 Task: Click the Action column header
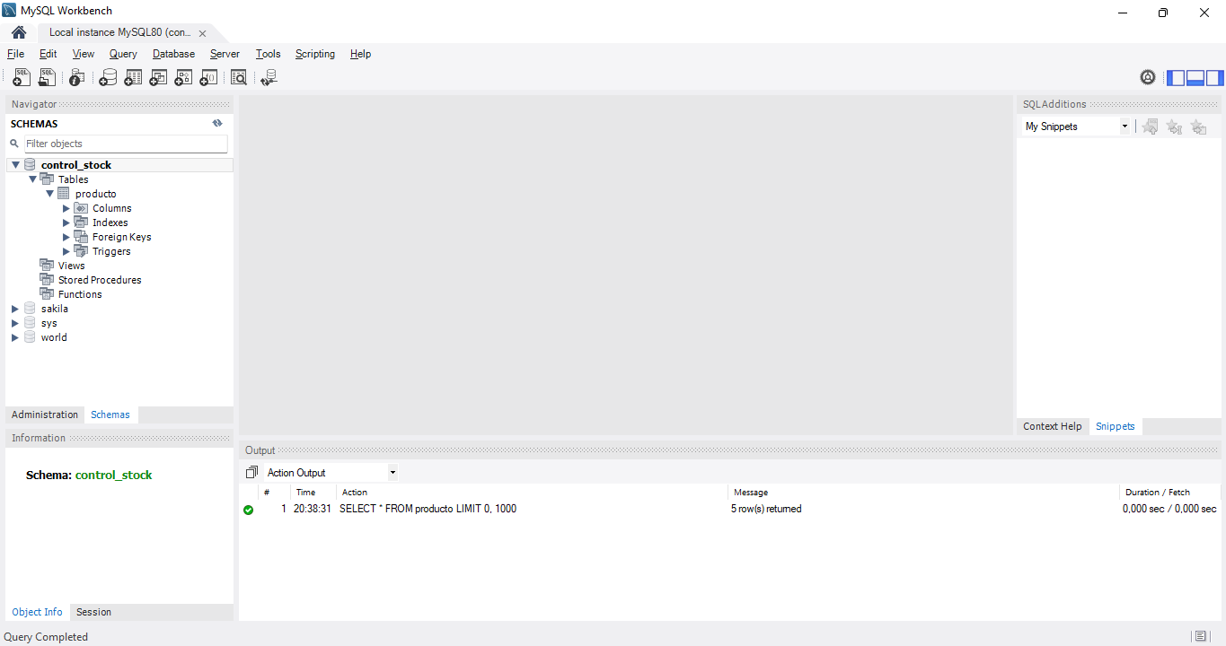532,492
